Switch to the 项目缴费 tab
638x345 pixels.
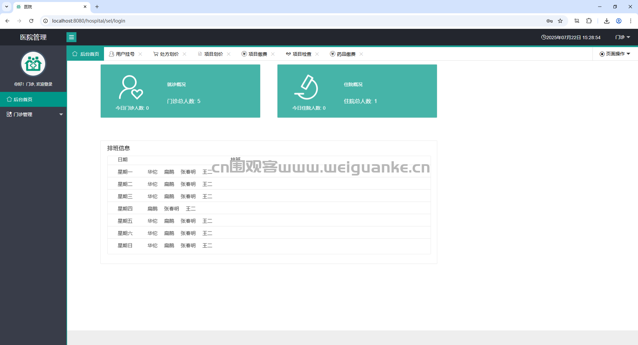point(258,54)
